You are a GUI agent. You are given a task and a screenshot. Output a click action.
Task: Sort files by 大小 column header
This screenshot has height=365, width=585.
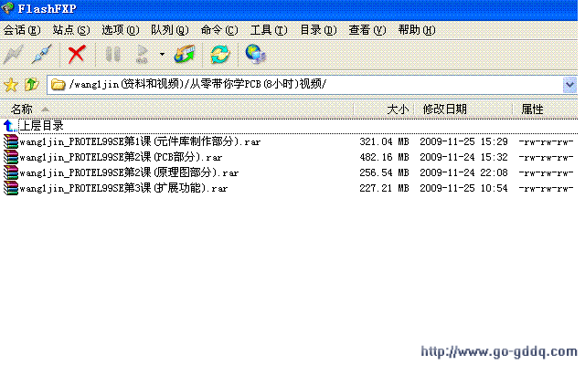click(x=397, y=109)
